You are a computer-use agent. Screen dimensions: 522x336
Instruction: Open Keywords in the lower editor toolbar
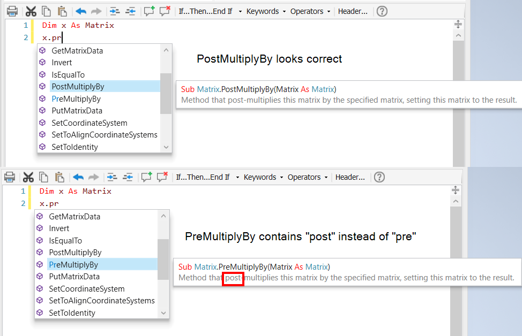coord(259,177)
